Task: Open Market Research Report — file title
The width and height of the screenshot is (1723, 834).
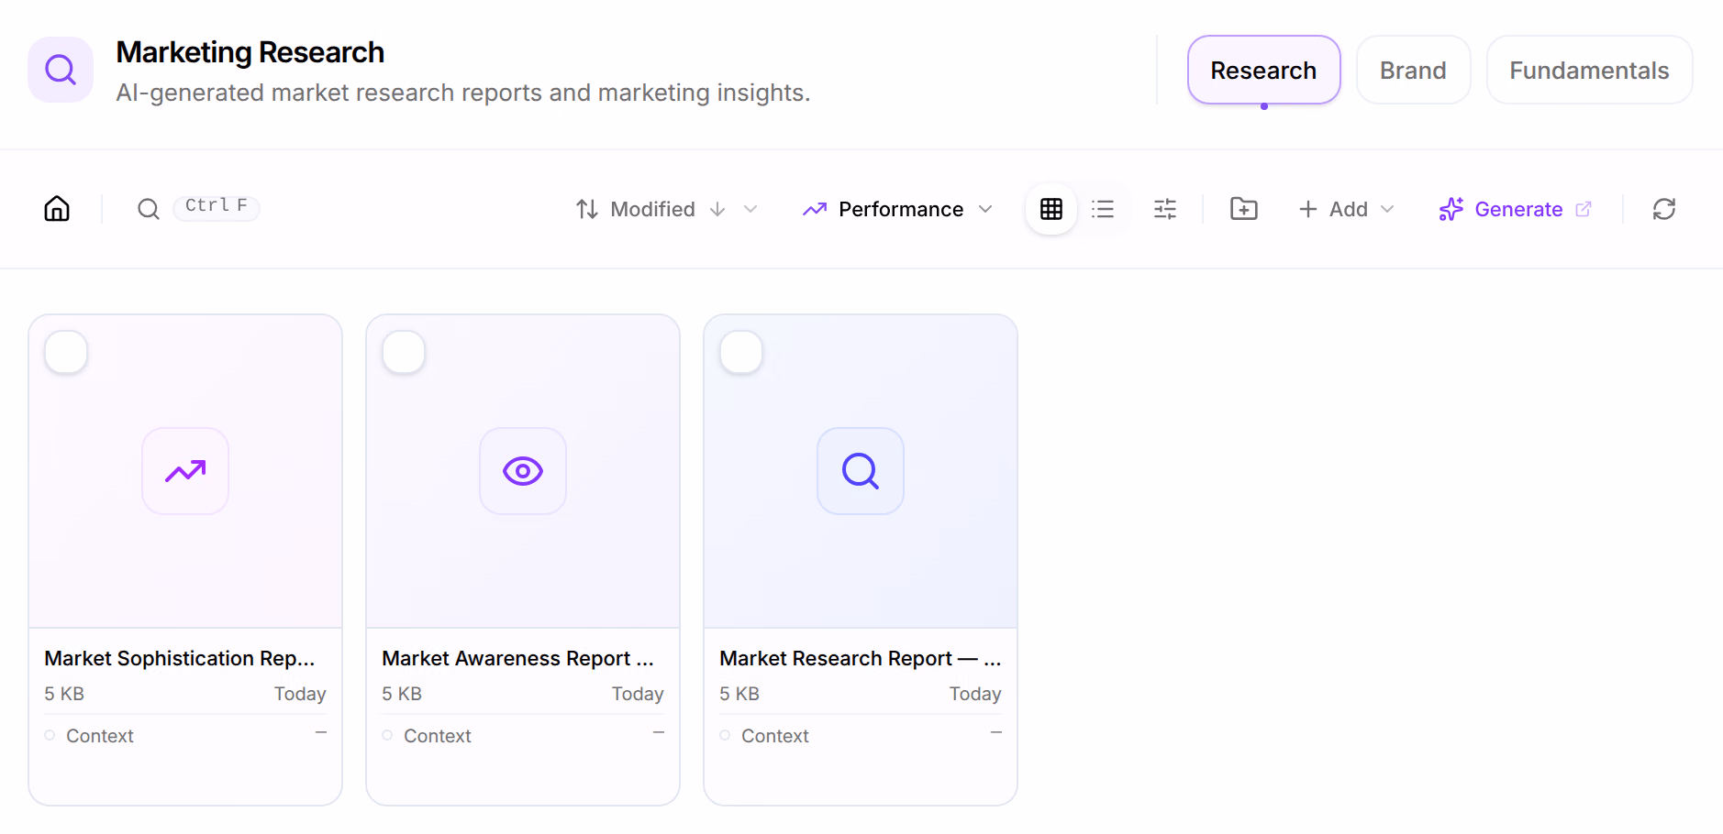Action: [861, 658]
